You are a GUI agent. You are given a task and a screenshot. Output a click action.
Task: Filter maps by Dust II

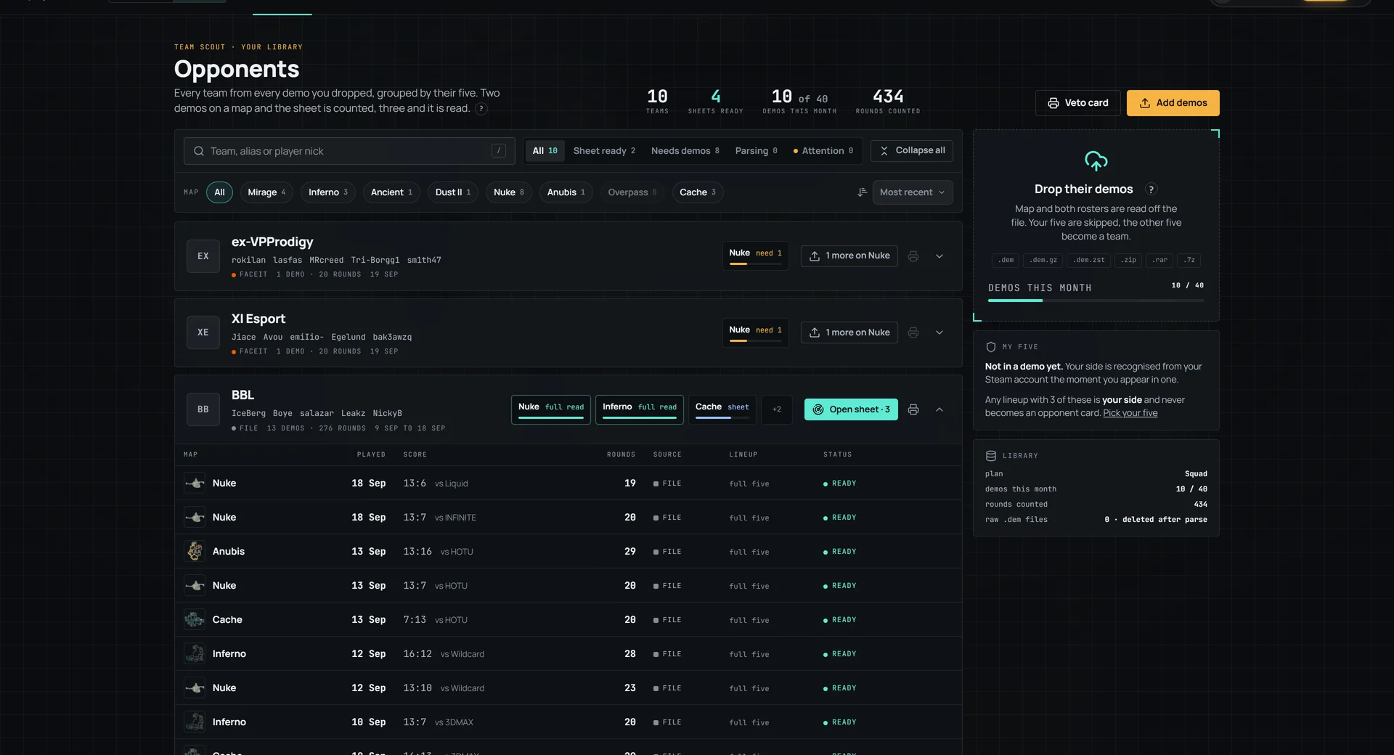click(x=453, y=192)
